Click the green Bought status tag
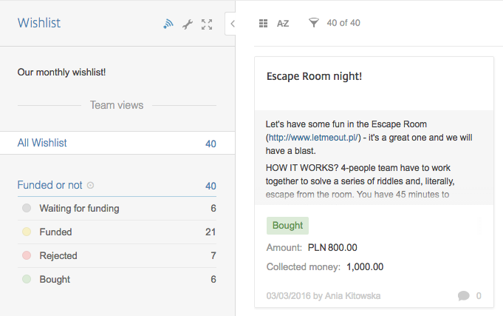 point(287,226)
